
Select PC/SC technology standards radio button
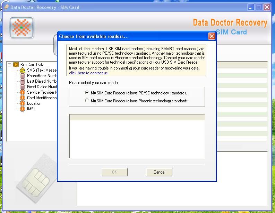tap(87, 93)
